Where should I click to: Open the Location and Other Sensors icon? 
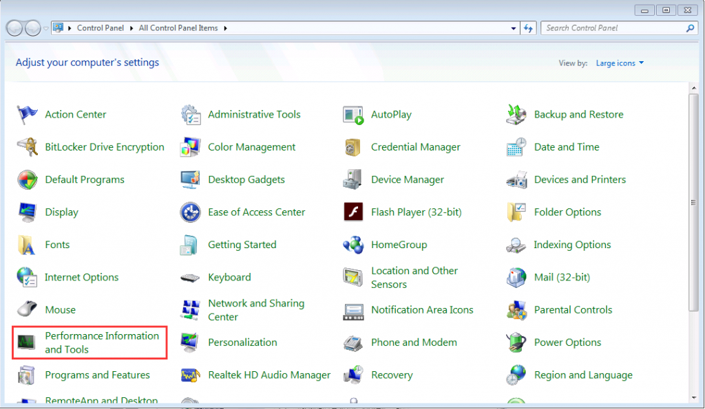point(353,277)
